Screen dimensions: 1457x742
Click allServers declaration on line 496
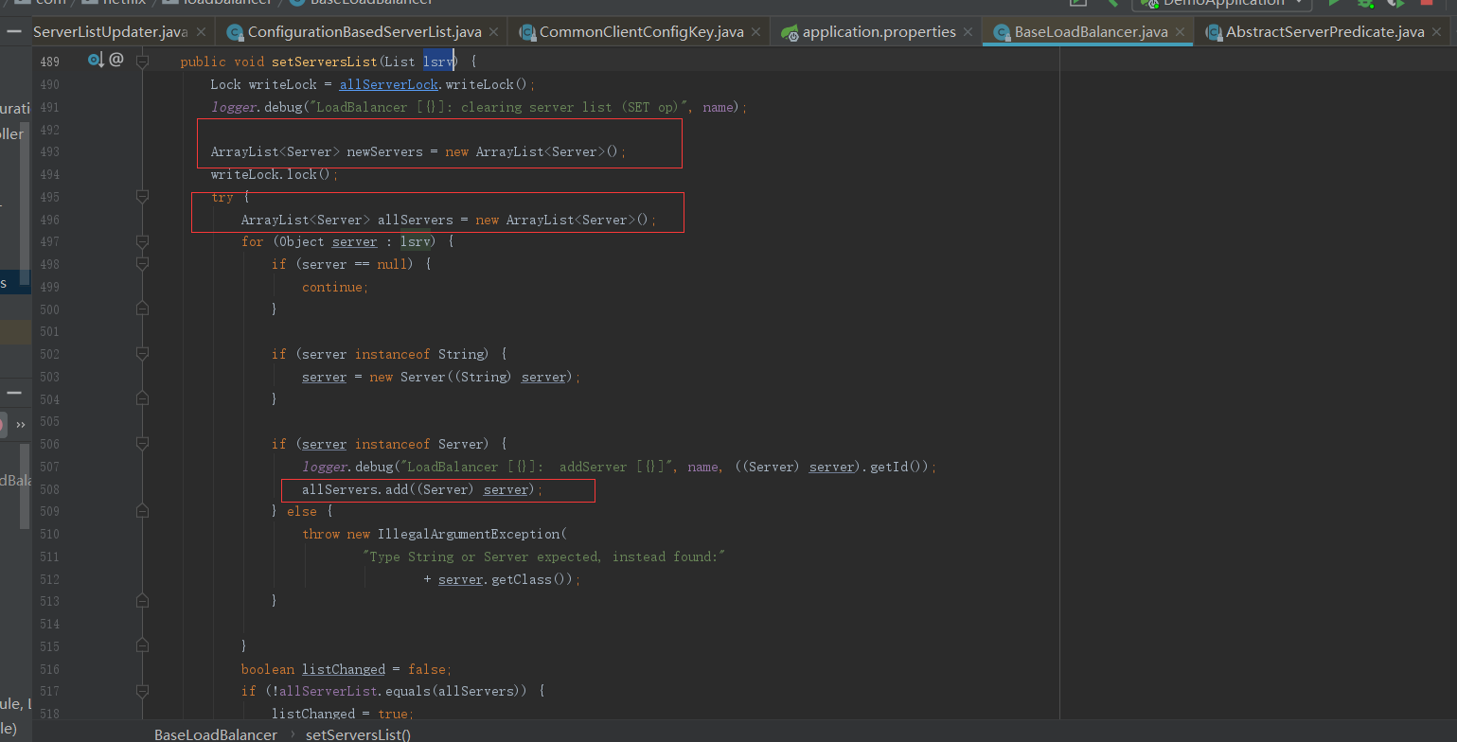415,220
